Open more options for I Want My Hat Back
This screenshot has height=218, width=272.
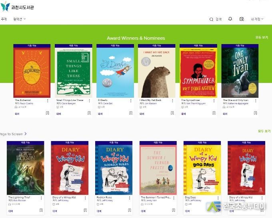172,101
